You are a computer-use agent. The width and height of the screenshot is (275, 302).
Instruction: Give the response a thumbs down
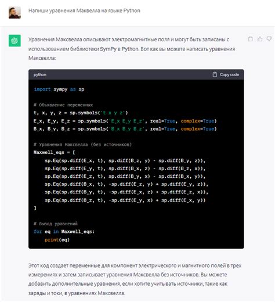269,39
